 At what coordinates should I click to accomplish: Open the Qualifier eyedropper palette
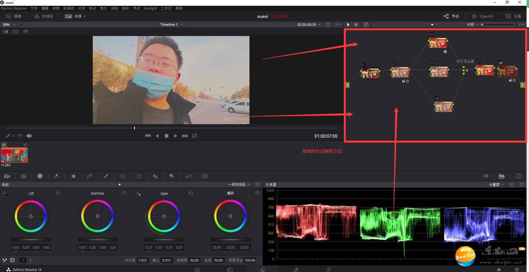(x=106, y=176)
